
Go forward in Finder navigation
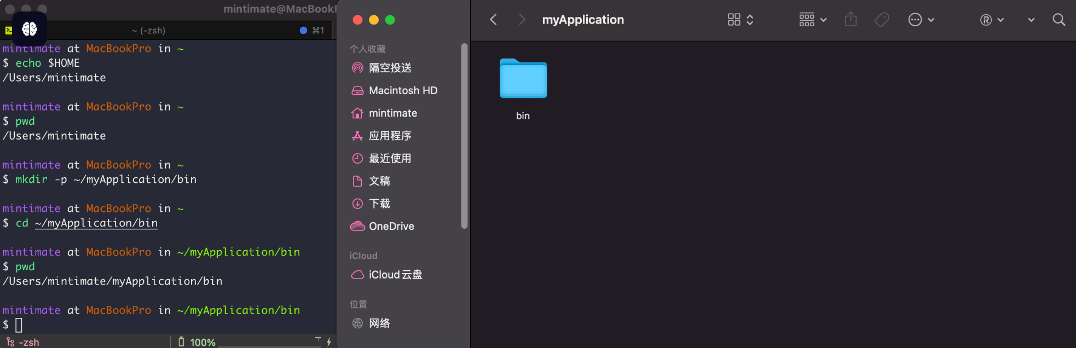pos(522,20)
